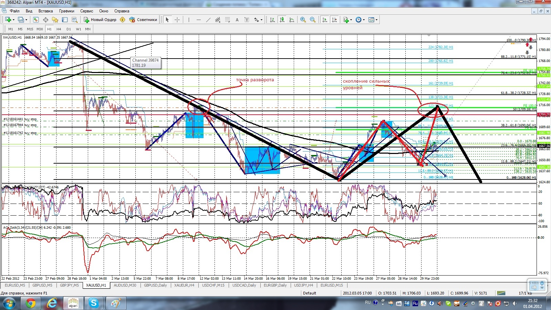
Task: Open the Вставка menu
Action: (45, 11)
